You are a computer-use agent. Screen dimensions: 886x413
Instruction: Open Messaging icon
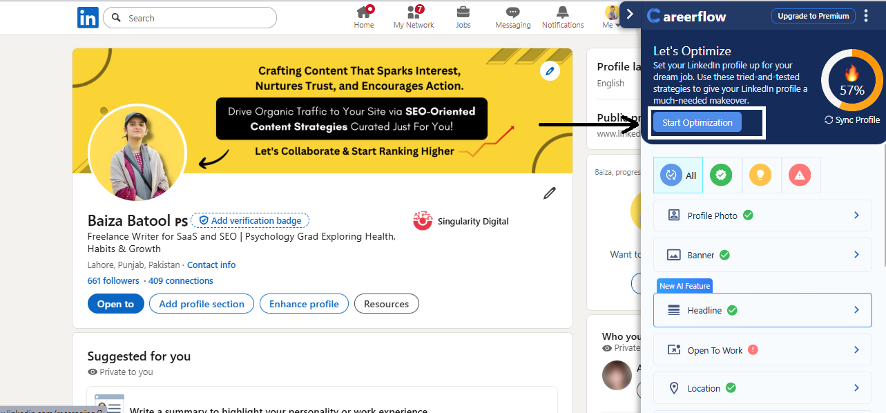(x=512, y=17)
